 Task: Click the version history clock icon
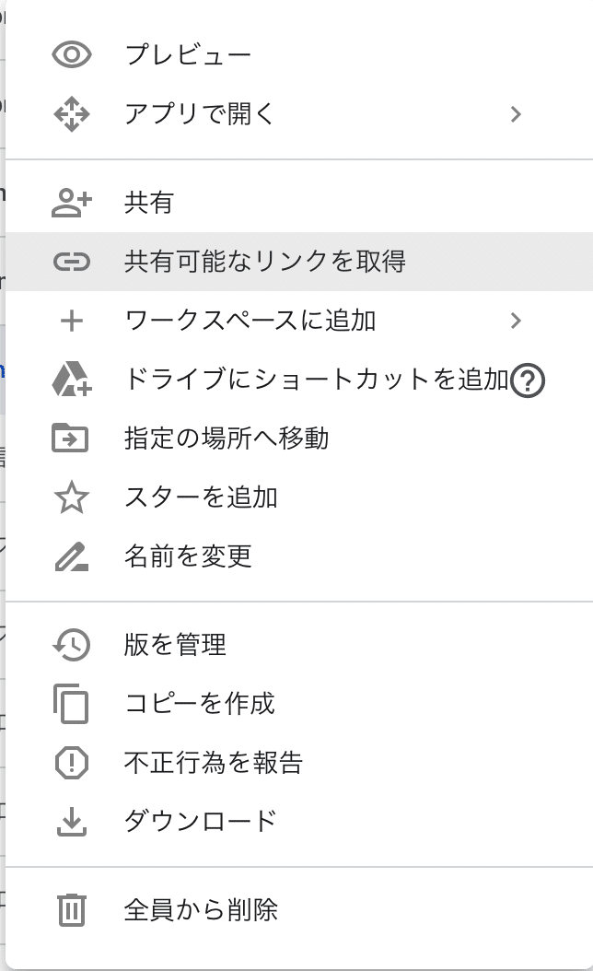tap(71, 645)
